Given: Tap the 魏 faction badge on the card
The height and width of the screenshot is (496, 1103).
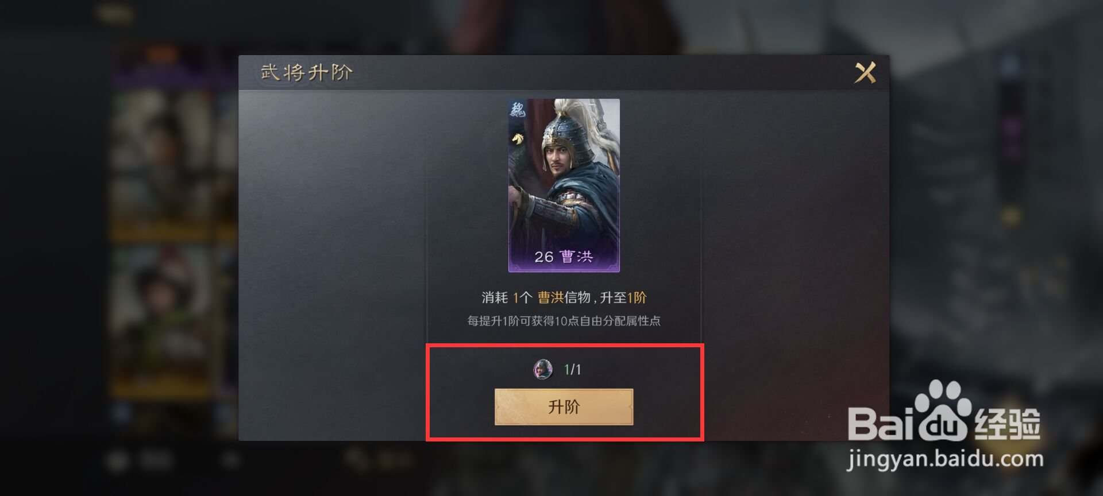Looking at the screenshot, I should pyautogui.click(x=517, y=110).
